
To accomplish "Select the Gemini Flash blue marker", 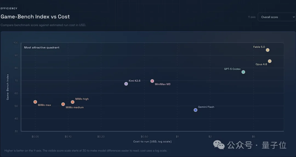I will [x=196, y=110].
